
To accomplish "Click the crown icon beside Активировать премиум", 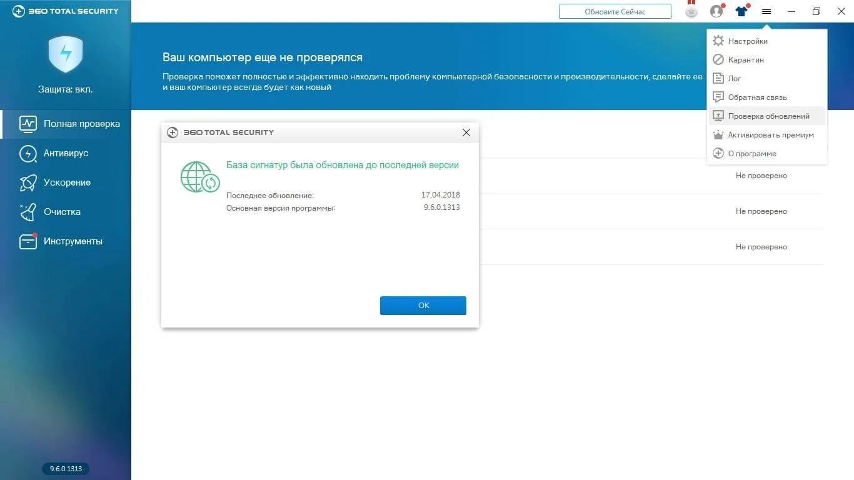I will [718, 135].
